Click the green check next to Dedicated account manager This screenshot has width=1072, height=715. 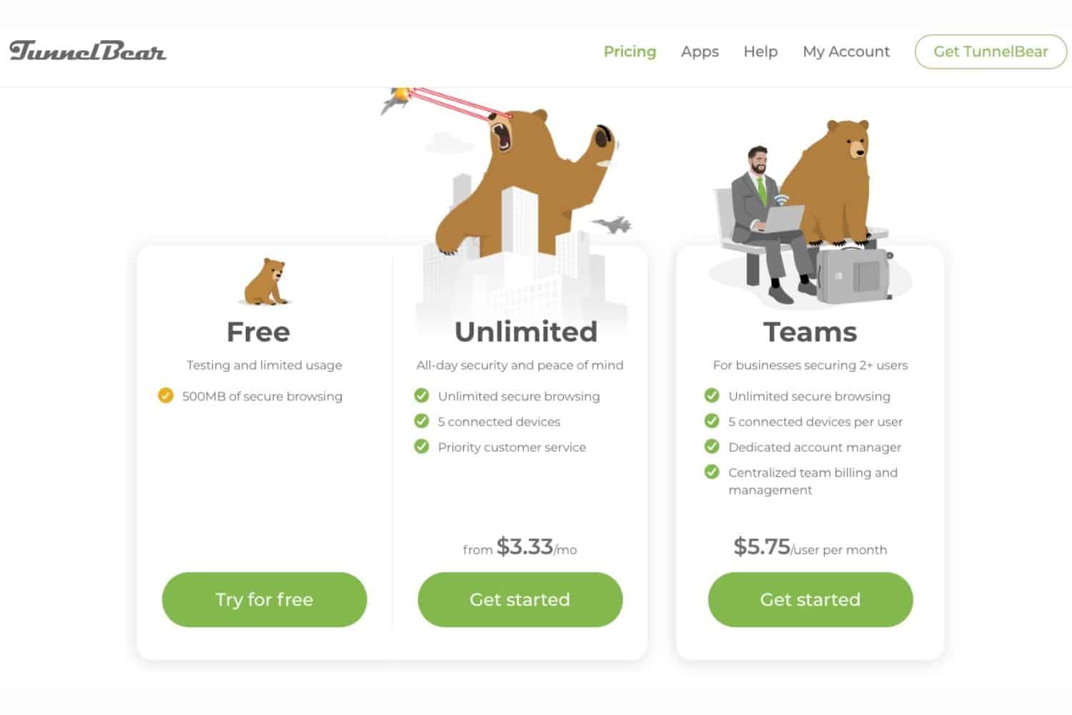point(712,447)
